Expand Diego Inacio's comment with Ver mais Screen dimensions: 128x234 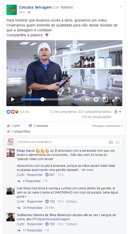tap(87, 170)
